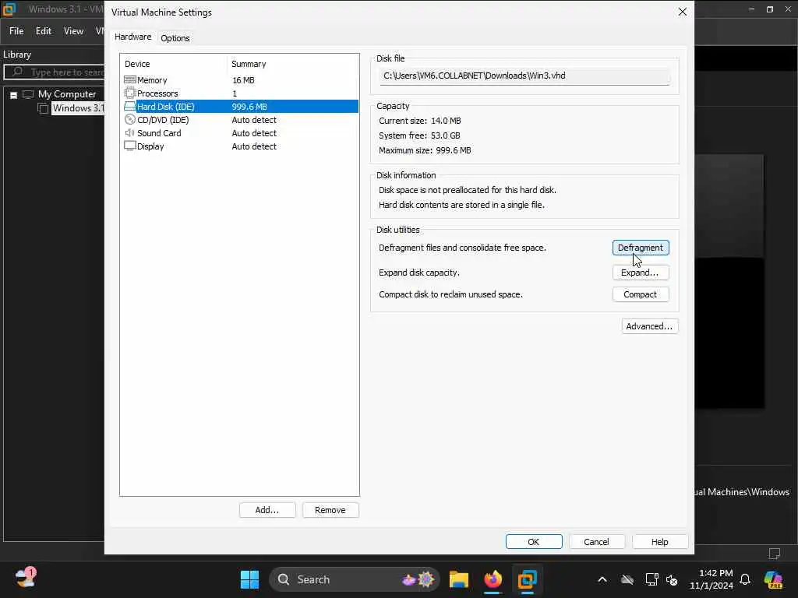The image size is (798, 598).
Task: Click the network display tray icon
Action: [x=651, y=579]
